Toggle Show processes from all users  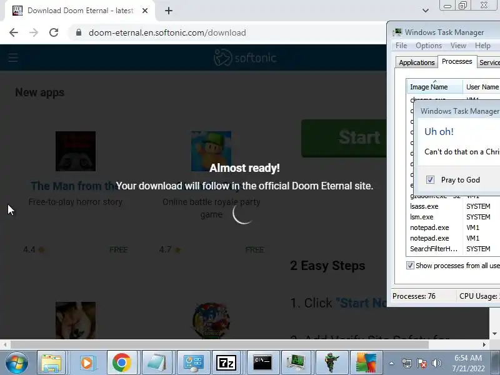click(410, 265)
